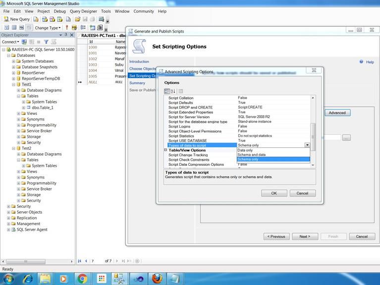Click Cancel in Advanced Scripting Options
The width and height of the screenshot is (380, 285).
click(x=302, y=193)
